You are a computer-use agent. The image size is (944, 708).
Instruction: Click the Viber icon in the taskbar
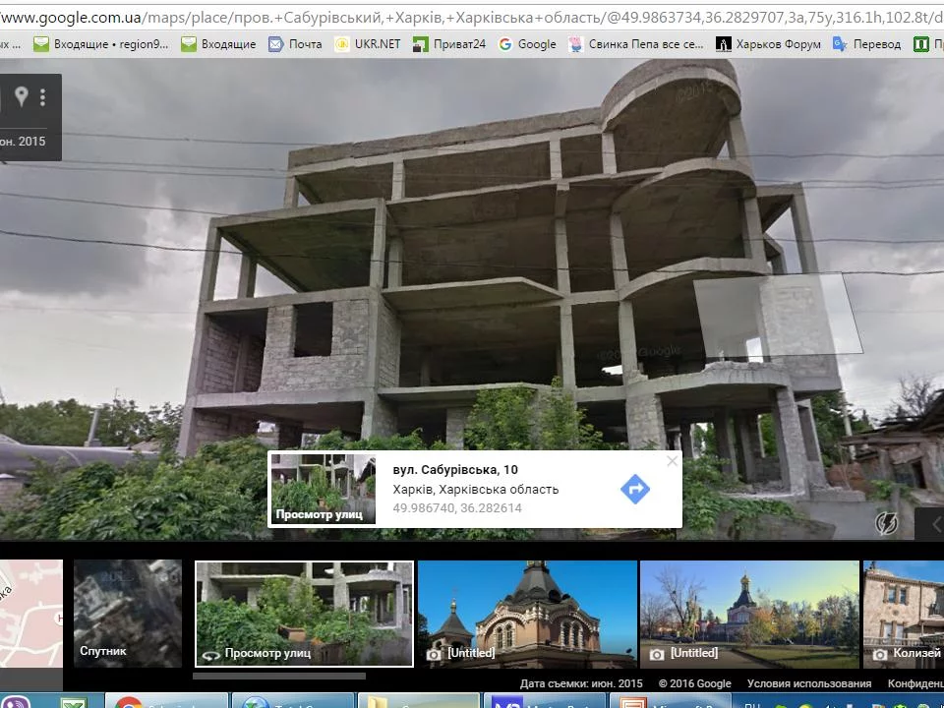tap(17, 701)
